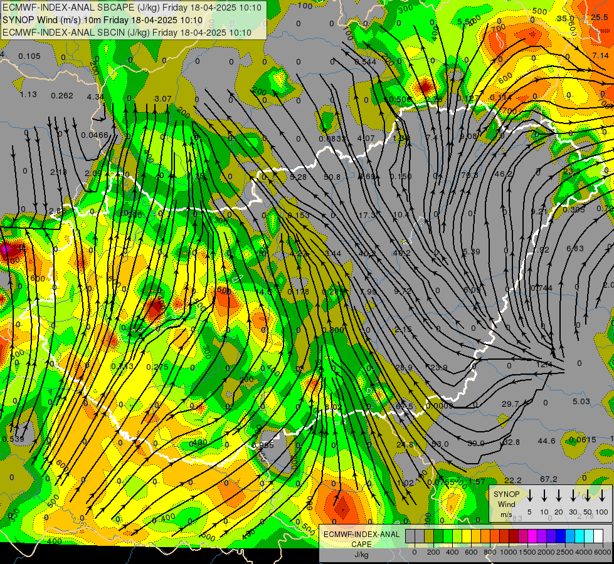Click the SBCIN title line
The height and width of the screenshot is (564, 614).
click(127, 33)
